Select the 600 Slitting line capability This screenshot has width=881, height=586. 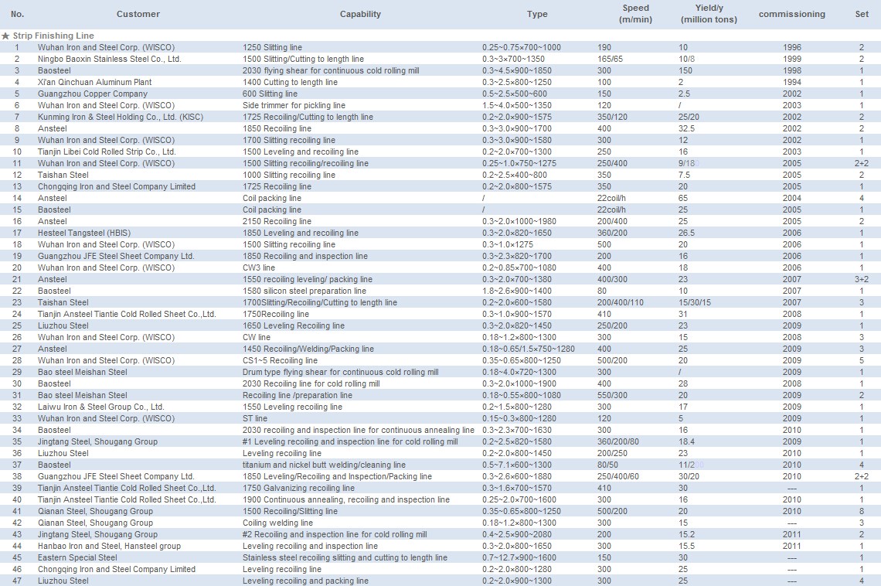(x=270, y=94)
